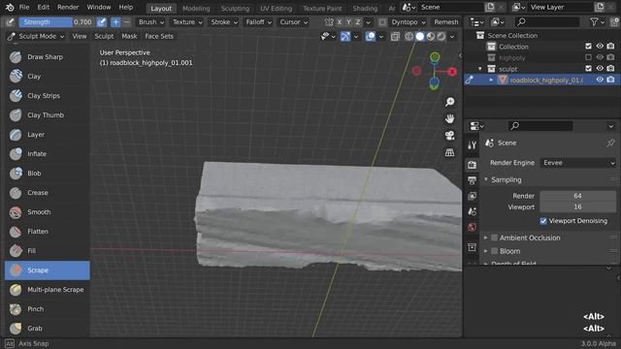Toggle visibility eye of sculpt collection
Image resolution: width=621 pixels, height=349 pixels.
pyautogui.click(x=600, y=69)
